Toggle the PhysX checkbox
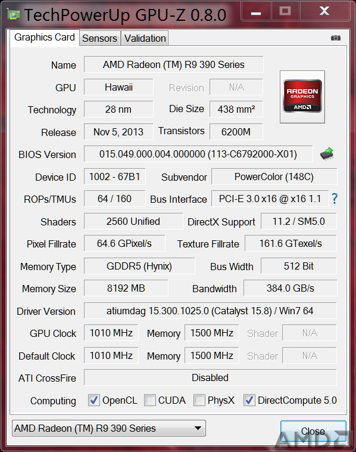This screenshot has height=452, width=356. [x=199, y=400]
